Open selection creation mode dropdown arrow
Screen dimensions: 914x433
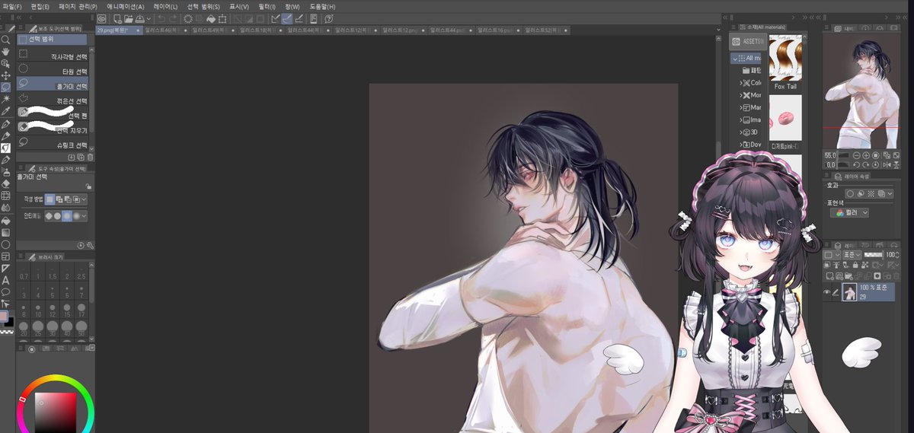85,199
